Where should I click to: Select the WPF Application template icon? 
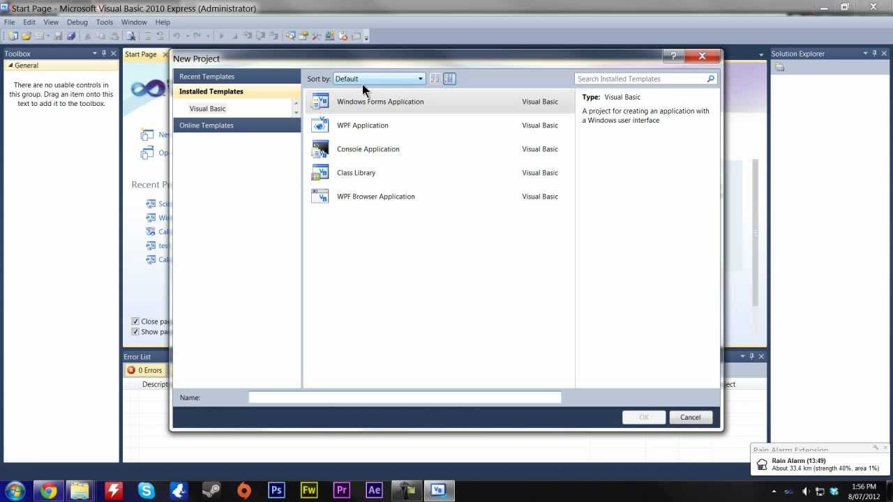point(320,125)
